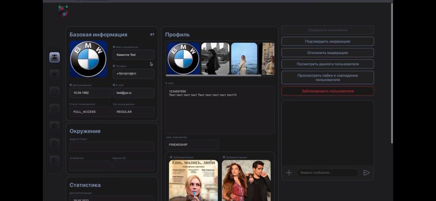
Task: Click the BMW avatar in Базовая информация
Action: tap(88, 59)
